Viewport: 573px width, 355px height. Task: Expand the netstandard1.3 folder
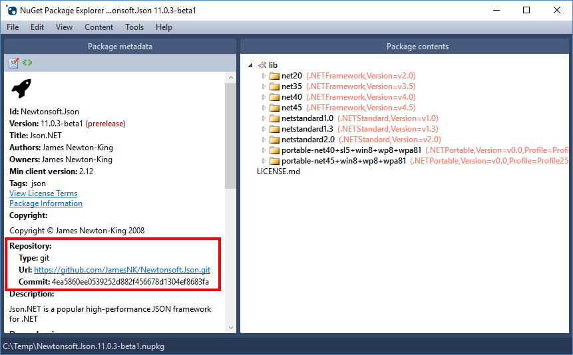[x=264, y=129]
